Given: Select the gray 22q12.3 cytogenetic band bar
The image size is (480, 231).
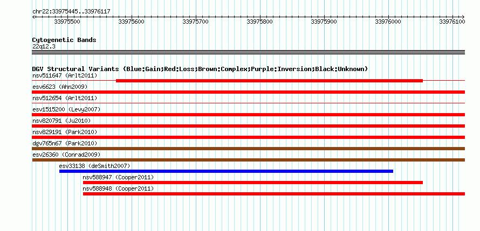Looking at the screenshot, I should click(x=248, y=52).
